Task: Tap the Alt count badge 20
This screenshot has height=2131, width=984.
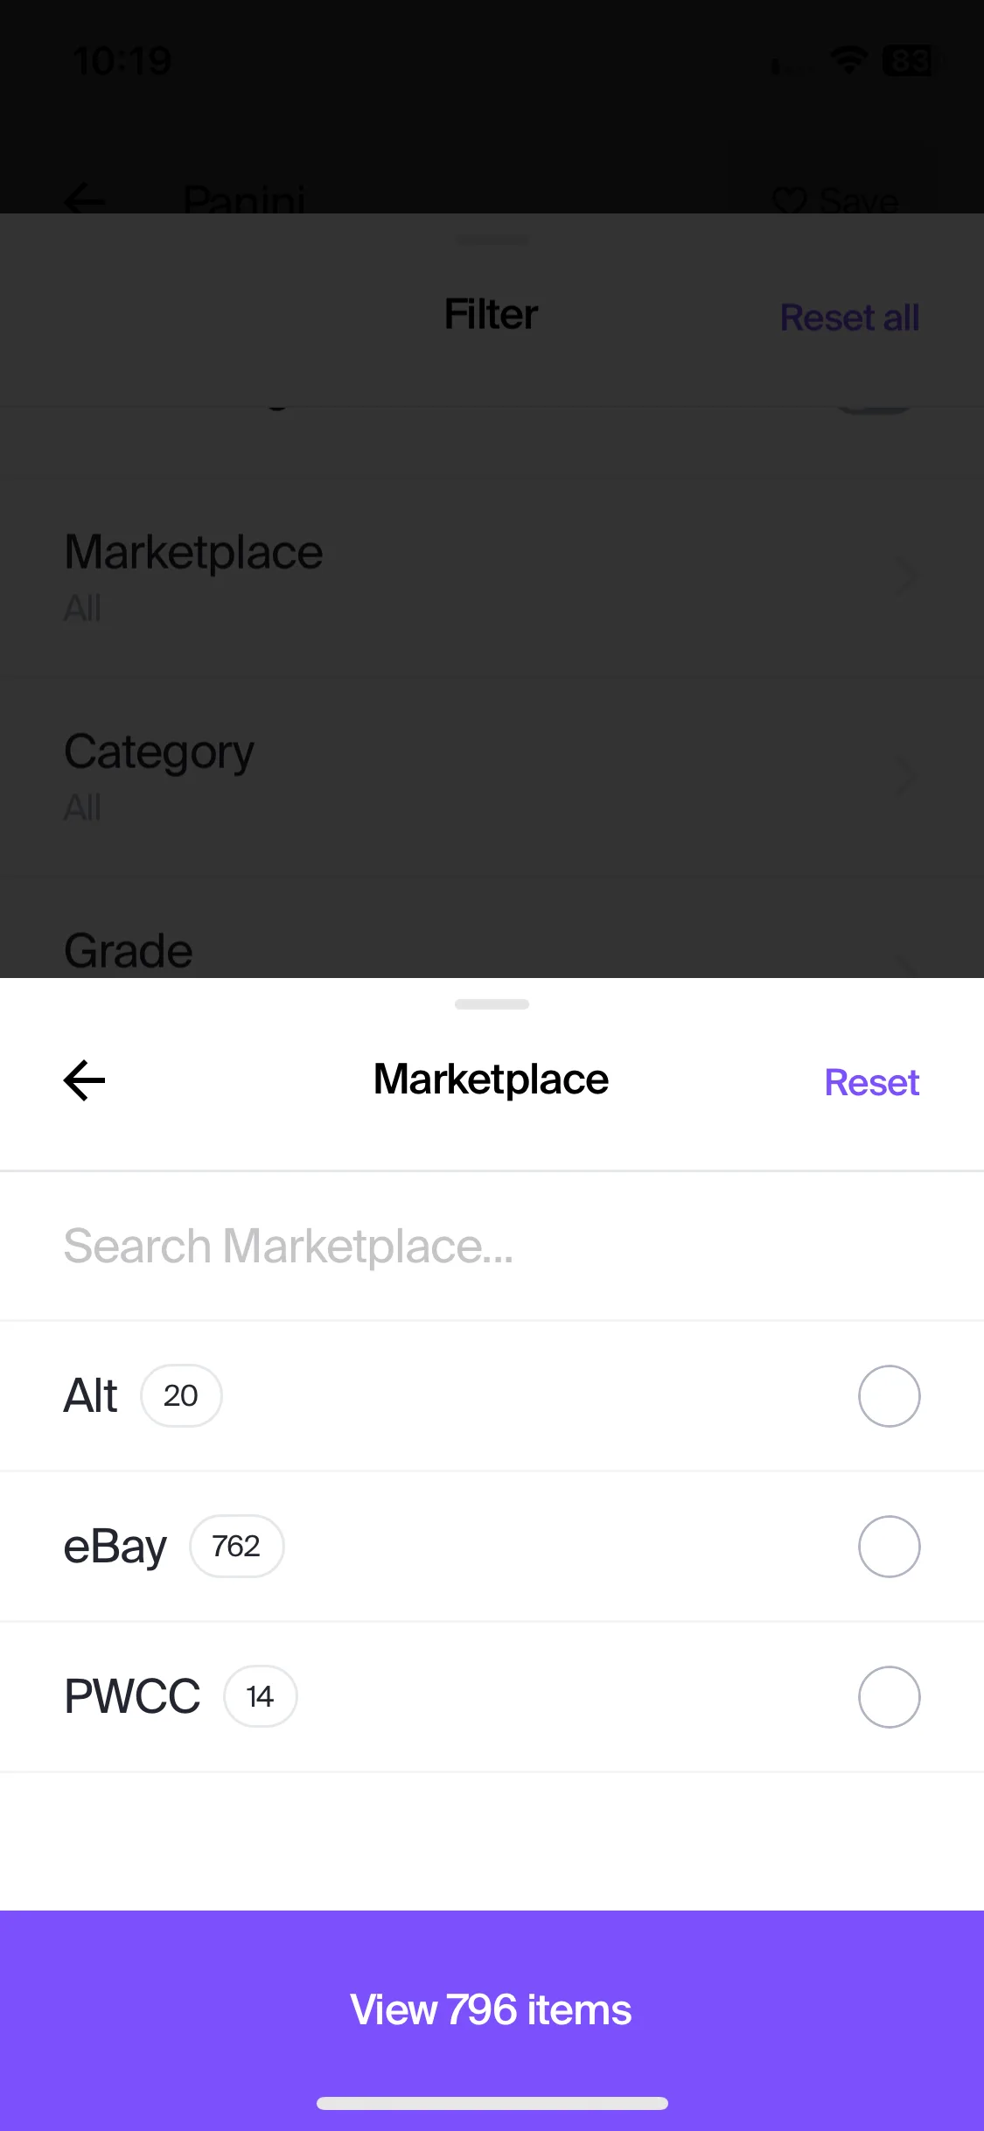Action: [181, 1396]
